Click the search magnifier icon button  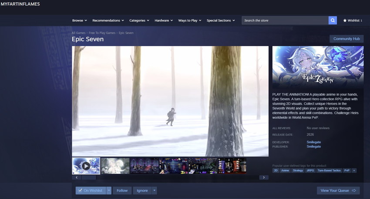[x=333, y=20]
